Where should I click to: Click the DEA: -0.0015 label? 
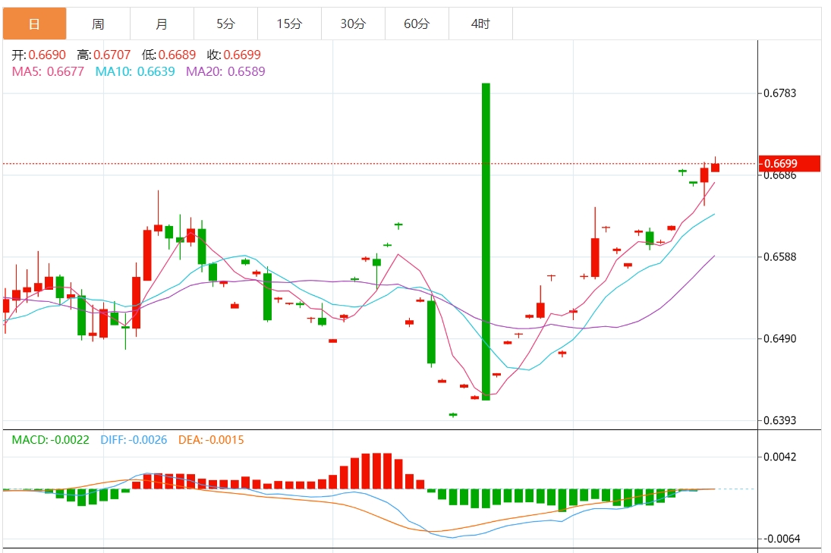click(x=211, y=440)
